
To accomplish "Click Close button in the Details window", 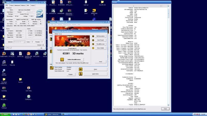I will click(x=165, y=109).
